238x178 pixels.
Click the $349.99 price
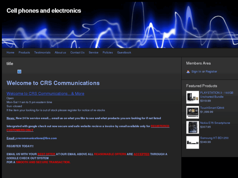205,142
